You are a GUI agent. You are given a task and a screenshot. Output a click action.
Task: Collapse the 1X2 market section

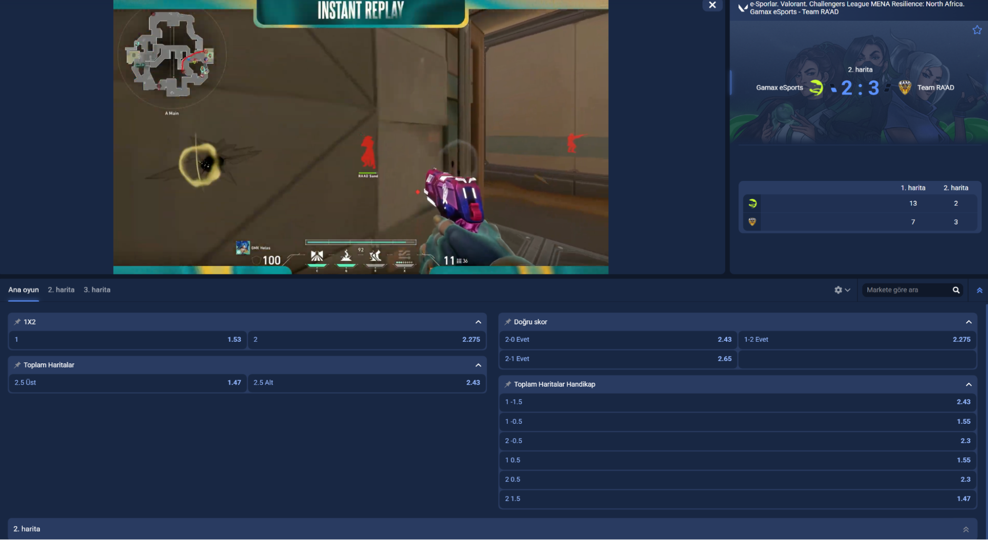coord(478,322)
